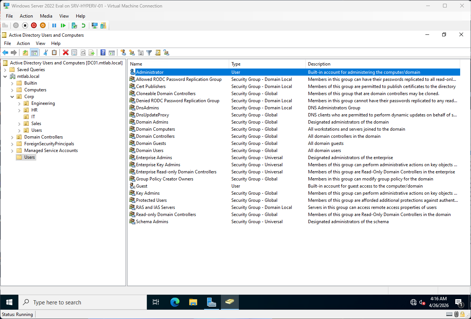
Task: Expand the Saved Queries node
Action: point(5,70)
